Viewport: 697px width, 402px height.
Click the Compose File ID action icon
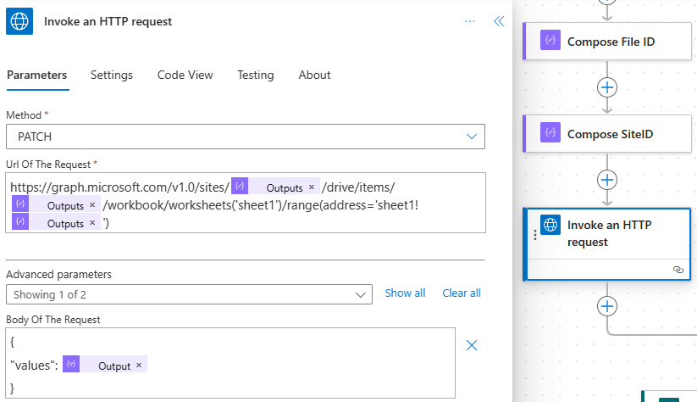(x=550, y=41)
